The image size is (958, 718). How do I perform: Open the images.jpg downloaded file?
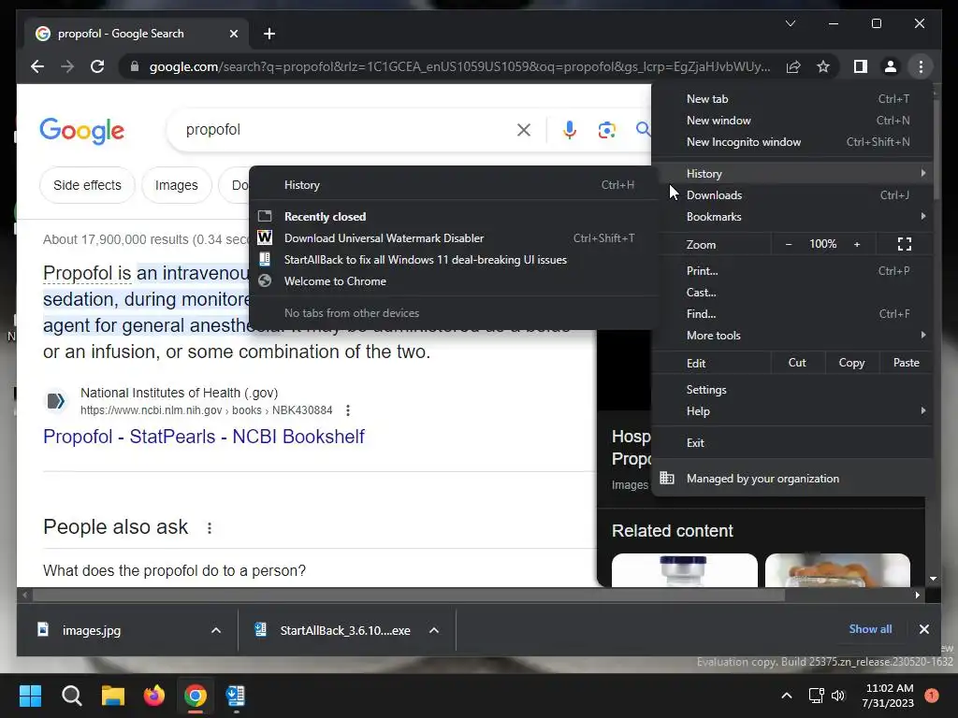tap(92, 630)
